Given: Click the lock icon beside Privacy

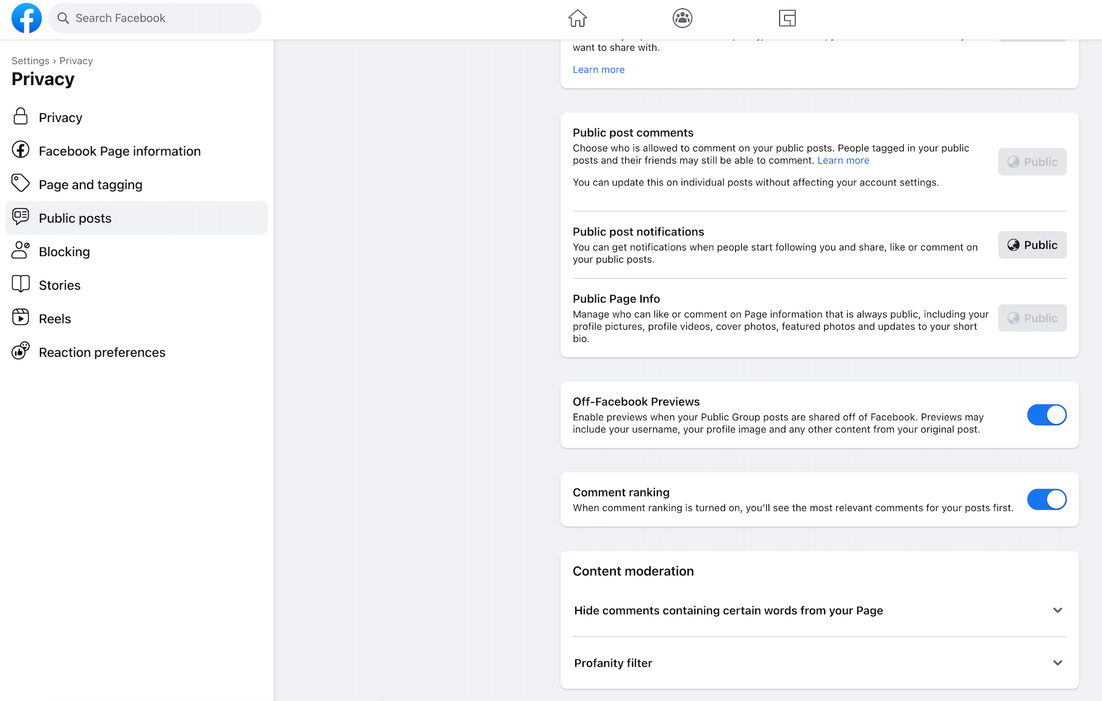Looking at the screenshot, I should (21, 117).
